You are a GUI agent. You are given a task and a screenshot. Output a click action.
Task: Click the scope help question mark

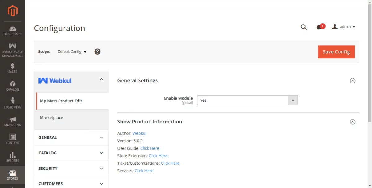pos(97,51)
